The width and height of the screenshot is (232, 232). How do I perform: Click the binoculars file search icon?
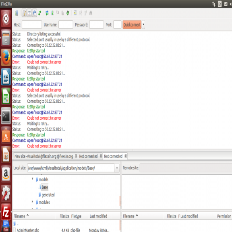click(91, 13)
